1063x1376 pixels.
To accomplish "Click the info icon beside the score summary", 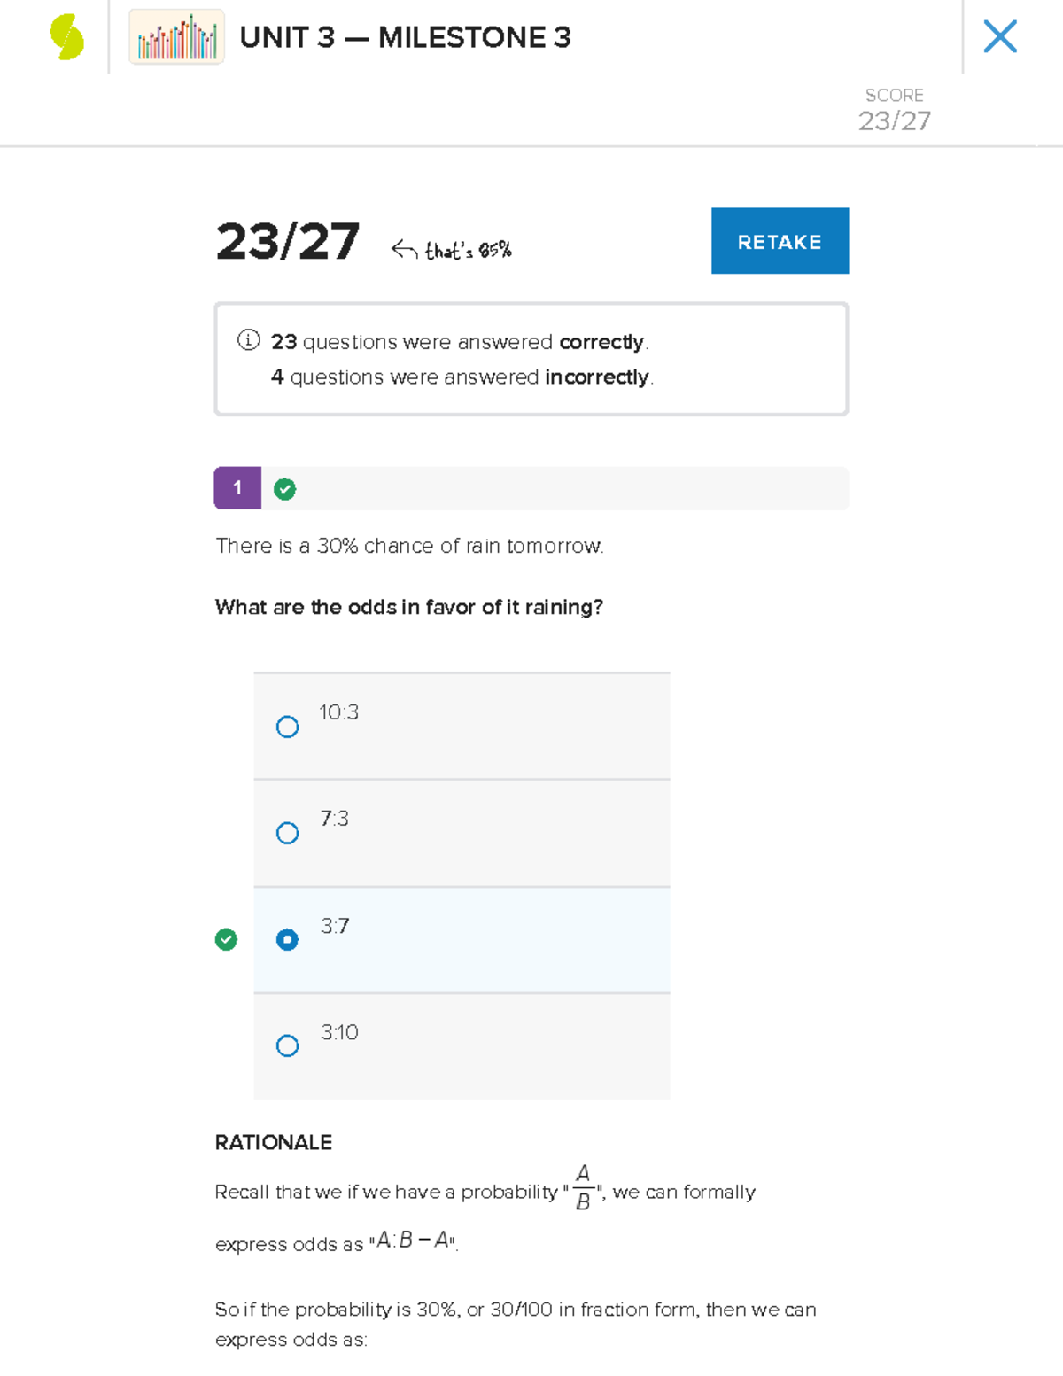I will 248,341.
